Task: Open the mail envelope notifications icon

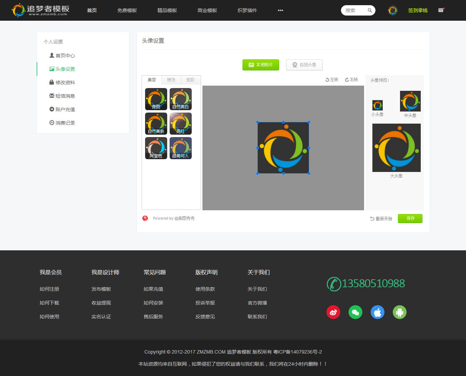Action: [441, 10]
